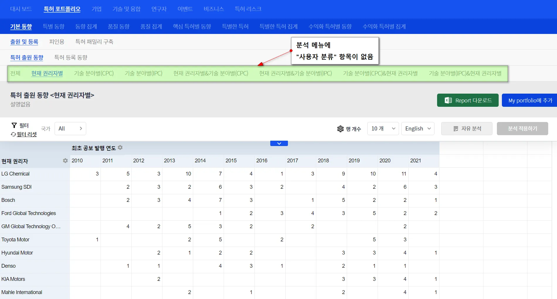Click the gear icon beside 최초 공보 발행 연도
This screenshot has width=557, height=299.
tap(120, 148)
